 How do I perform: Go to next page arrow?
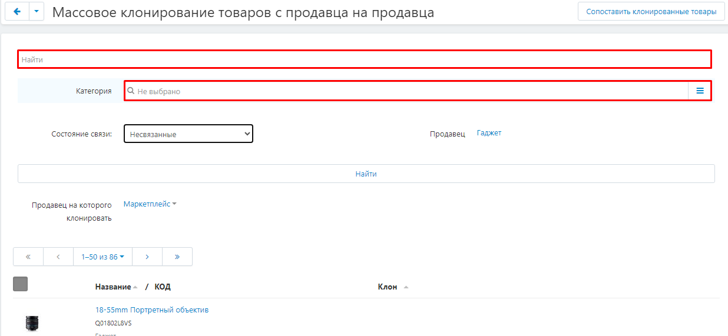147,257
